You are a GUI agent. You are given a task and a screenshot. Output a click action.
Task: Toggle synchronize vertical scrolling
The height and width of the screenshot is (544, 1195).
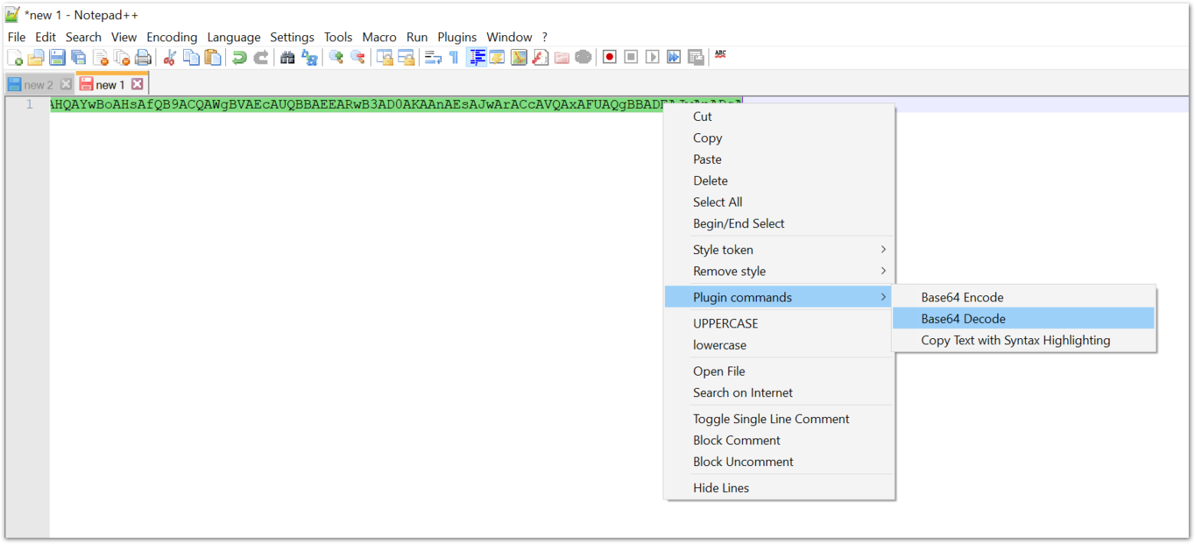pyautogui.click(x=385, y=57)
